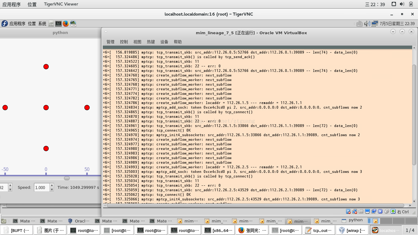Viewport: 418px width, 235px height.
Task: Click the network computers icon in the inner panel
Action: point(375,24)
